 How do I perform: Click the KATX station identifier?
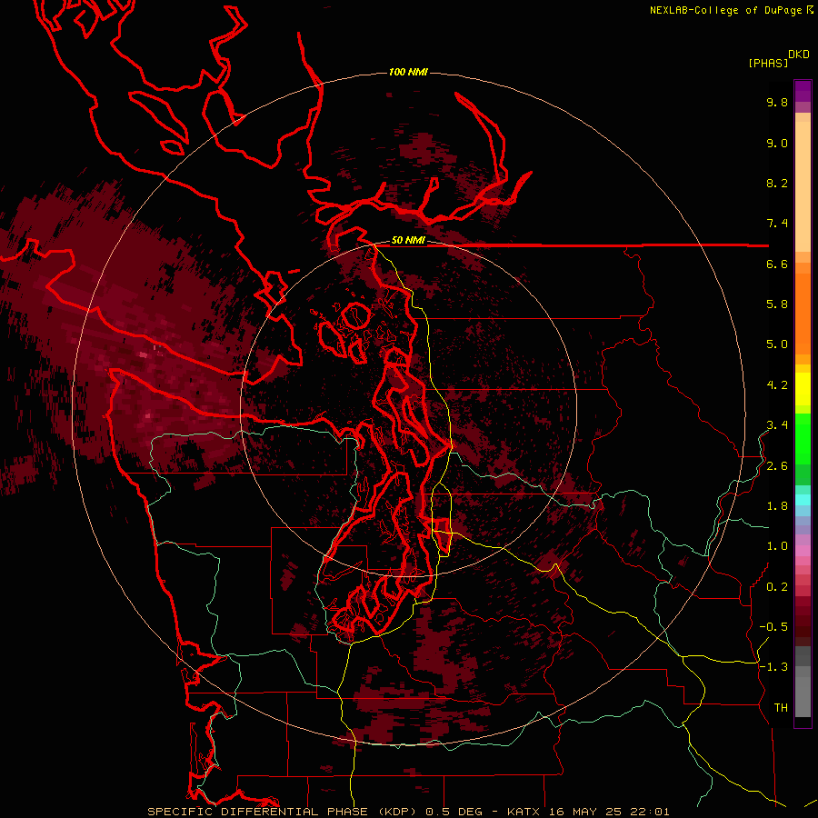(x=524, y=812)
